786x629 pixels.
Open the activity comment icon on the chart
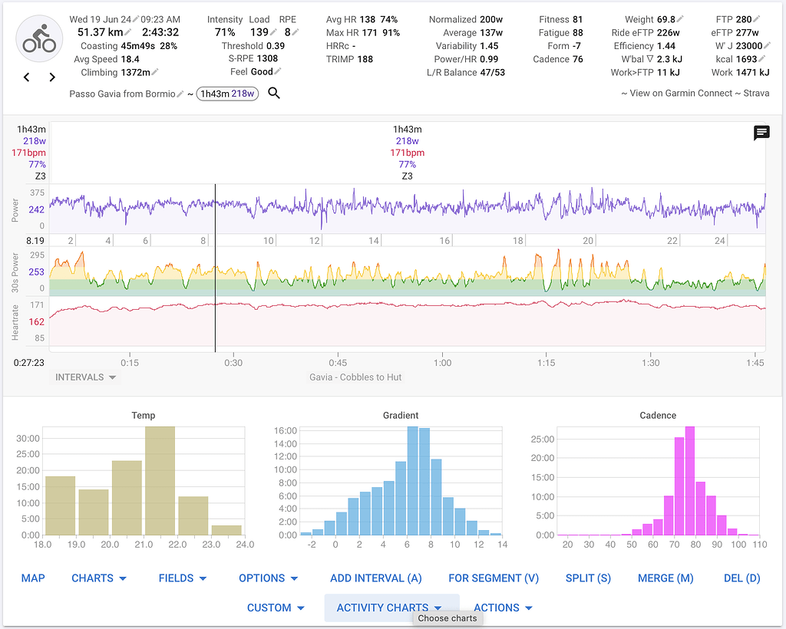[x=761, y=133]
